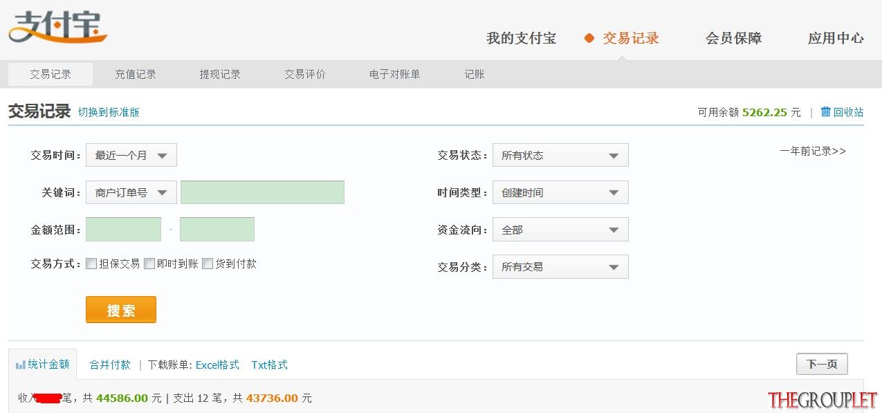Open the 记账 sub-tab

point(475,74)
